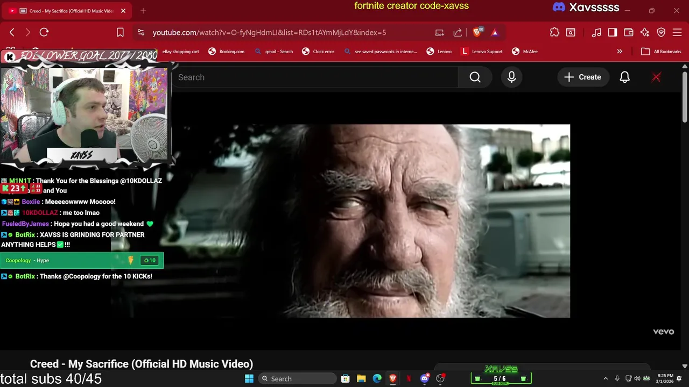Open the Clock error bookmark
Image resolution: width=689 pixels, height=387 pixels.
318,52
